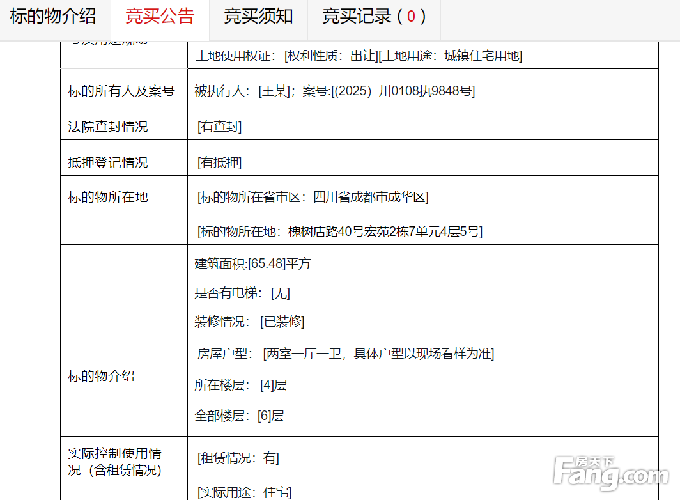The height and width of the screenshot is (500, 680).
Task: Open the 标的物介绍 tab
Action: [x=53, y=17]
